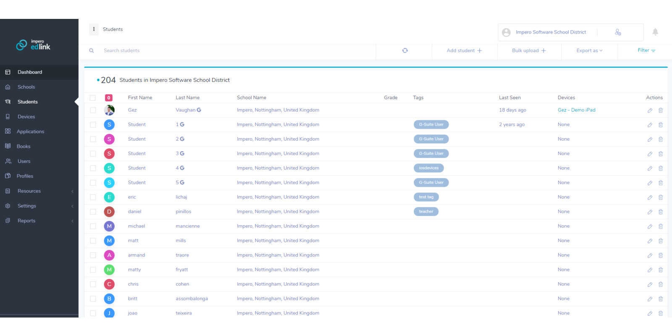Edit chris cohen's record
The image size is (672, 336).
pyautogui.click(x=650, y=284)
